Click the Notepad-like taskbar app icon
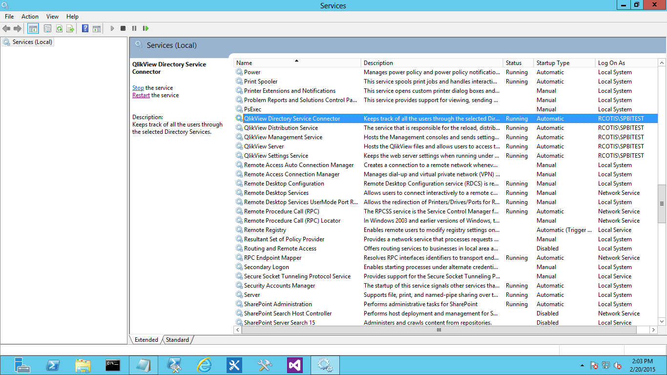 [x=144, y=365]
